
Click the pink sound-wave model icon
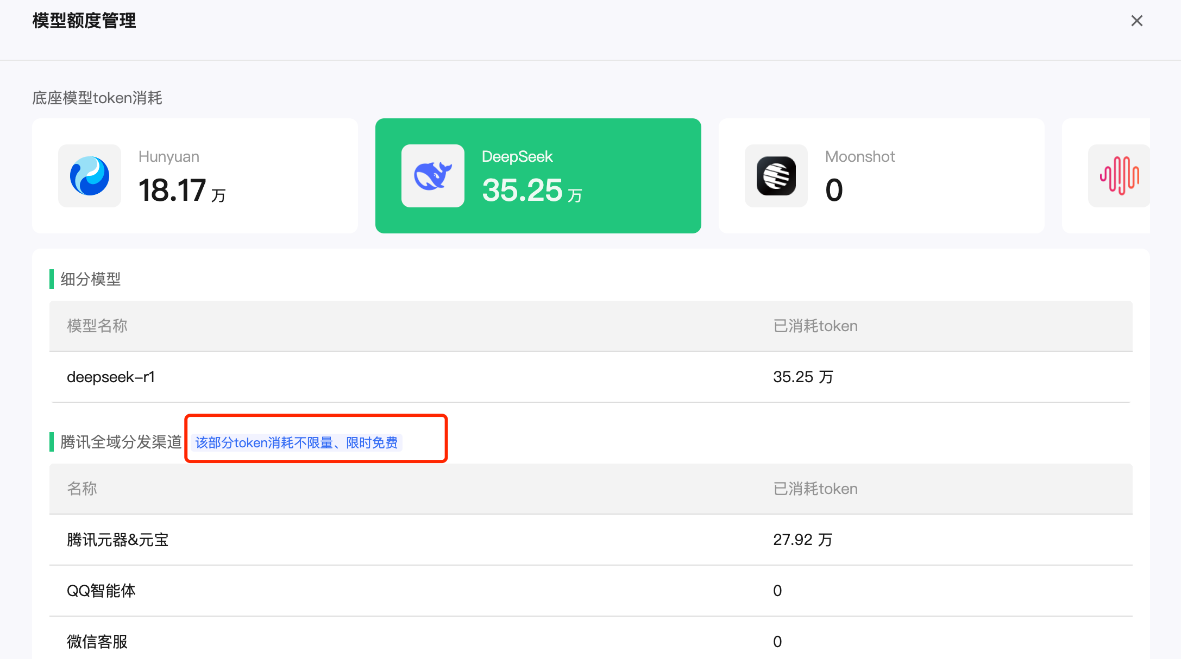tap(1119, 176)
